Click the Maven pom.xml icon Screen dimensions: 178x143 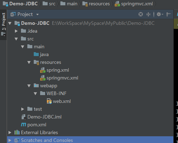coord(23,125)
